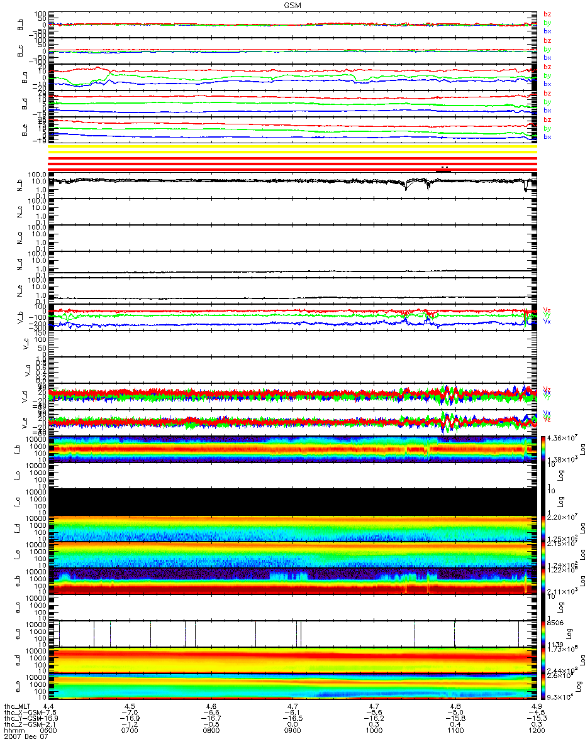Click the N_b density axis label
Image resolution: width=585 pixels, height=754 pixels.
tap(21, 184)
